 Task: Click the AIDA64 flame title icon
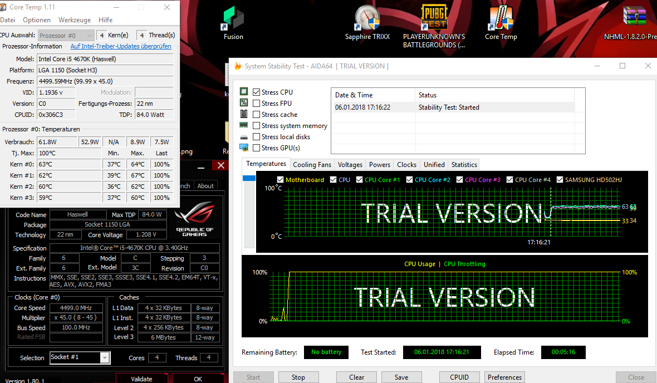click(x=238, y=66)
